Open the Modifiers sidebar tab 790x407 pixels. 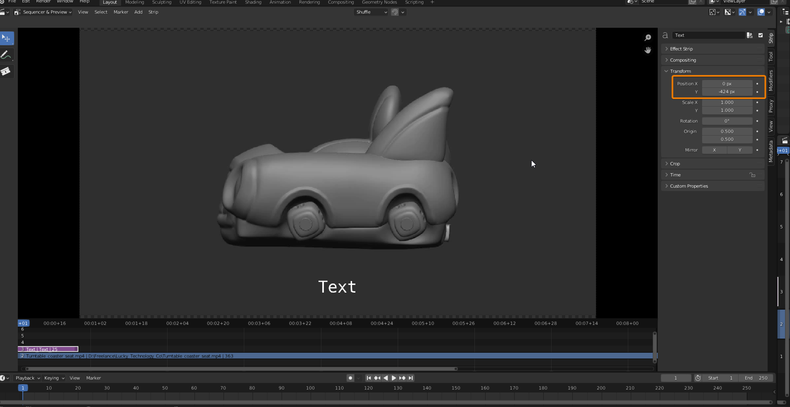click(771, 80)
